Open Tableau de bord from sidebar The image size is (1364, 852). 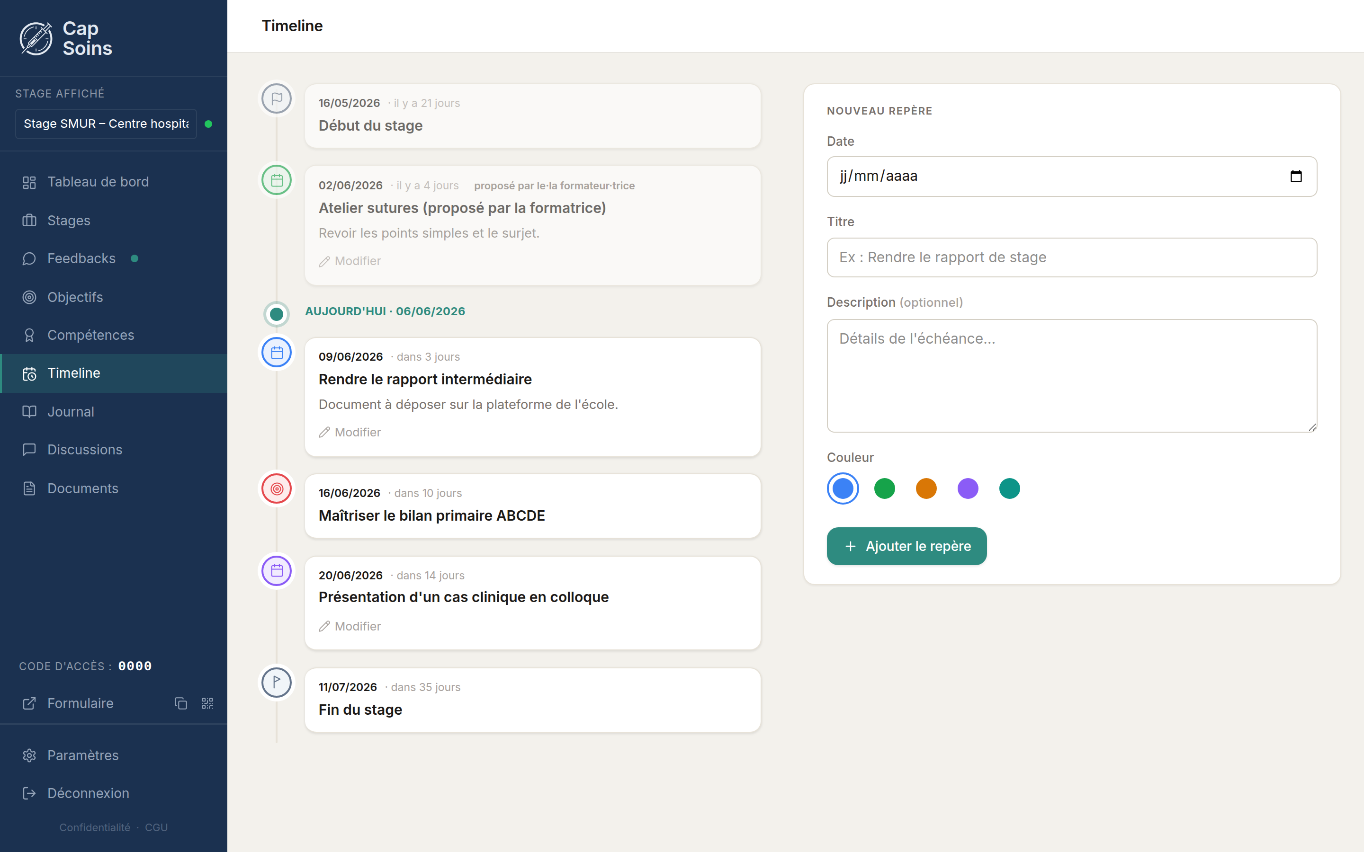click(114, 182)
